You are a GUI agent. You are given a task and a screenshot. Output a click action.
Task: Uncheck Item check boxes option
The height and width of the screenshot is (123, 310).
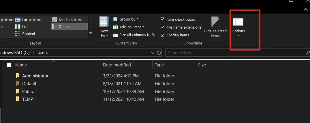pyautogui.click(x=163, y=19)
